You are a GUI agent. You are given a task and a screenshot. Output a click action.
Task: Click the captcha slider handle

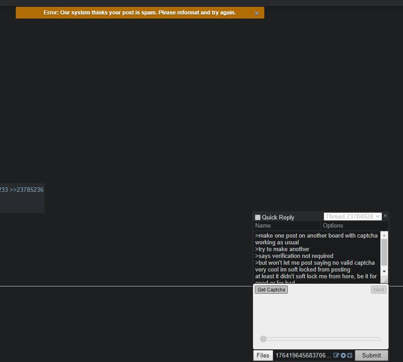coord(263,339)
